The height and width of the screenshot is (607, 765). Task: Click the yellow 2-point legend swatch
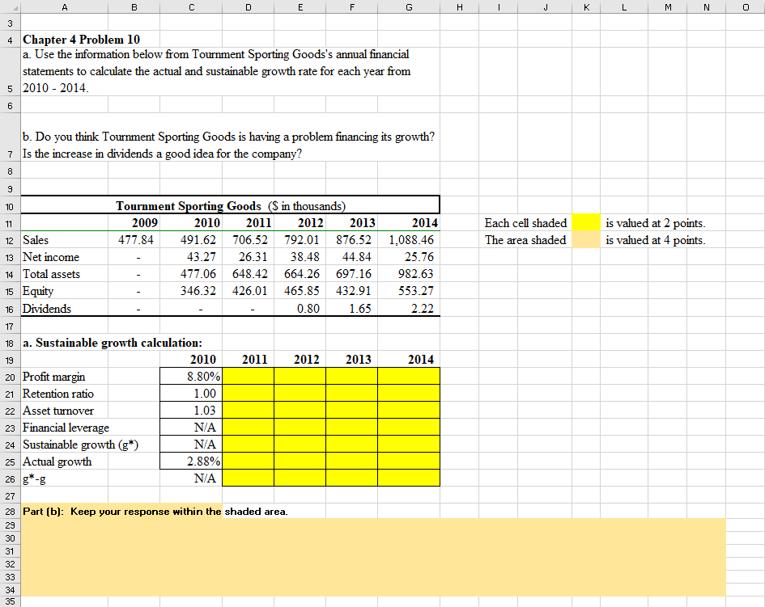(x=586, y=223)
